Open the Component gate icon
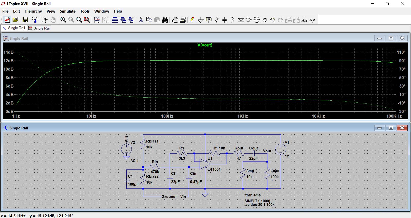411x218 pixels. (x=249, y=20)
